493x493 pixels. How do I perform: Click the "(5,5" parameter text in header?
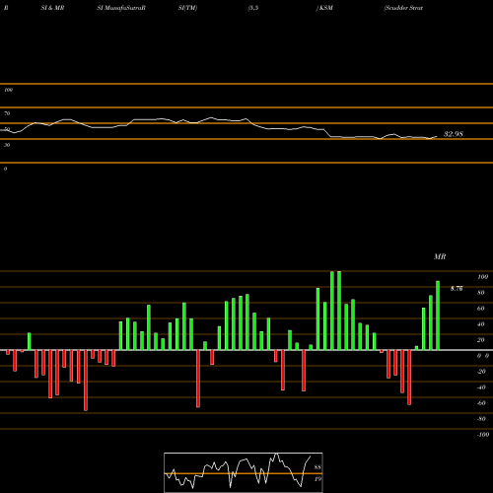[x=253, y=8]
